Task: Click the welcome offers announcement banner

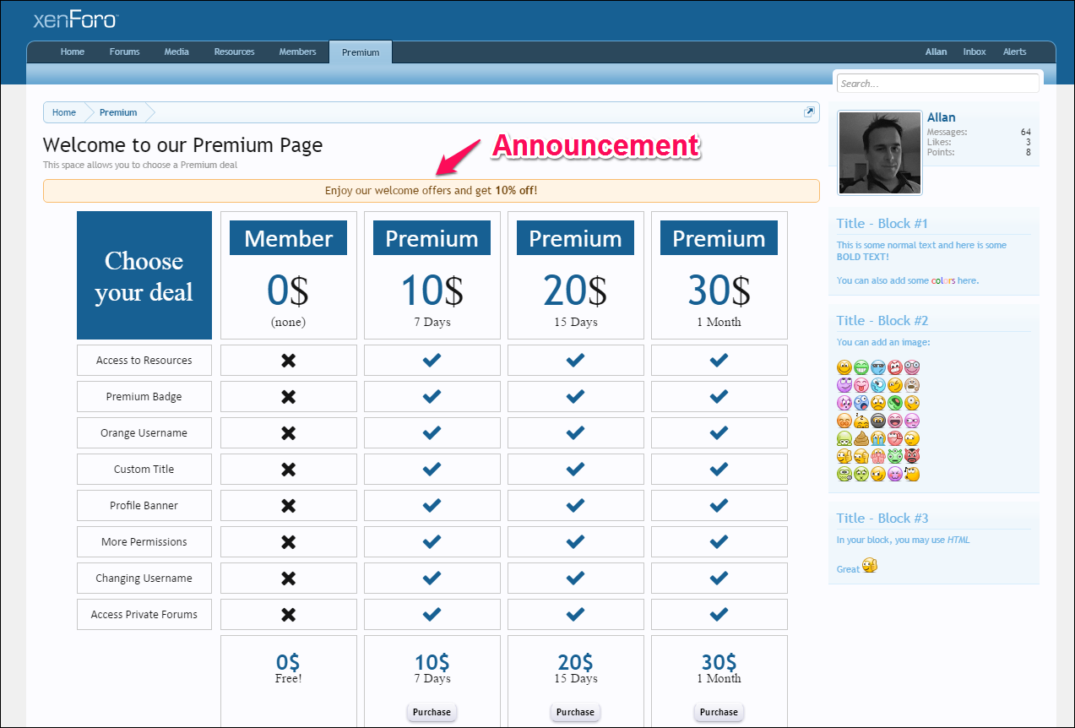Action: click(432, 190)
